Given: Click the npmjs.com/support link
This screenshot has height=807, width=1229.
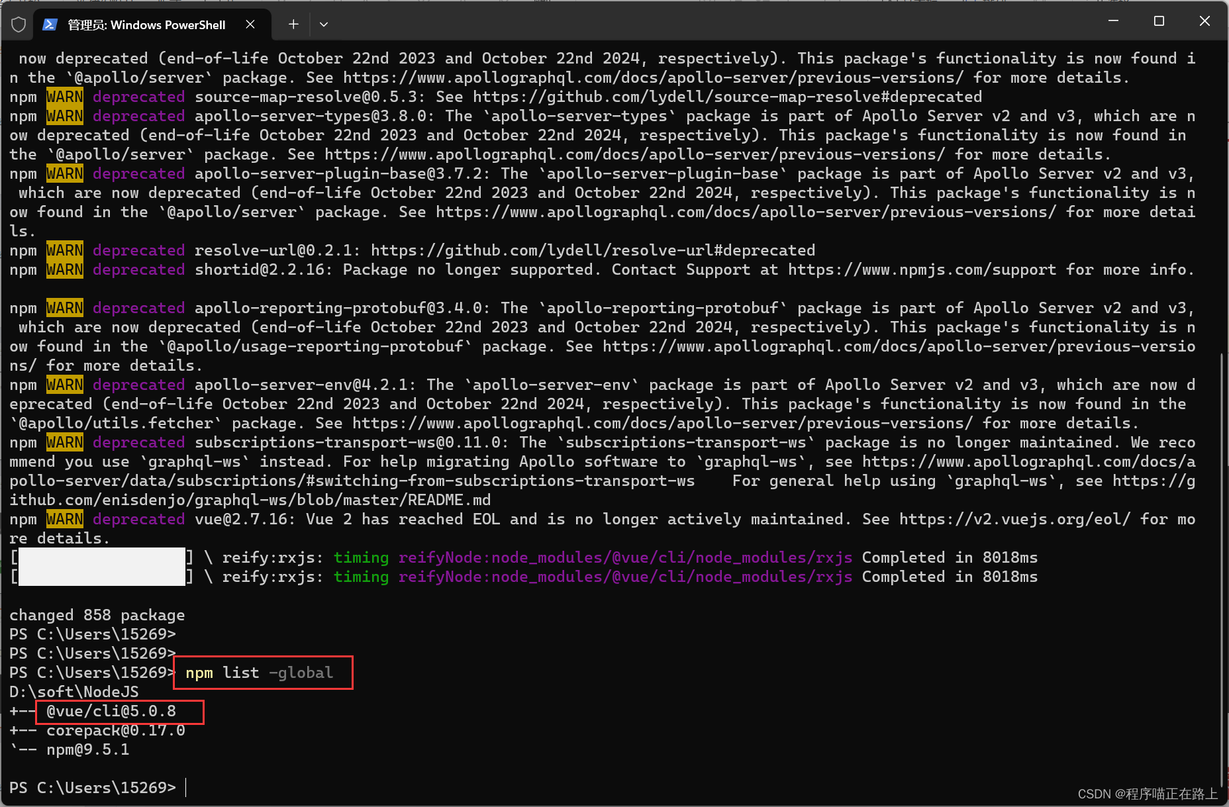Looking at the screenshot, I should click(922, 269).
